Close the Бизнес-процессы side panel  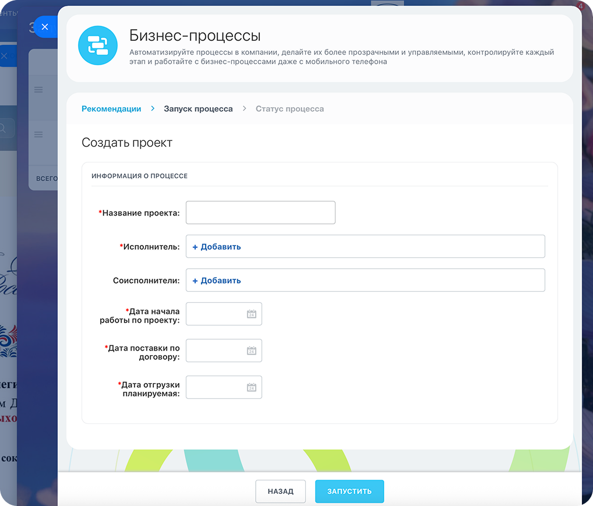pyautogui.click(x=45, y=27)
